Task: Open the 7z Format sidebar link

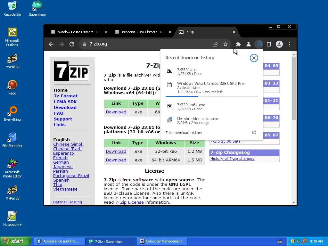Action: 66,96
